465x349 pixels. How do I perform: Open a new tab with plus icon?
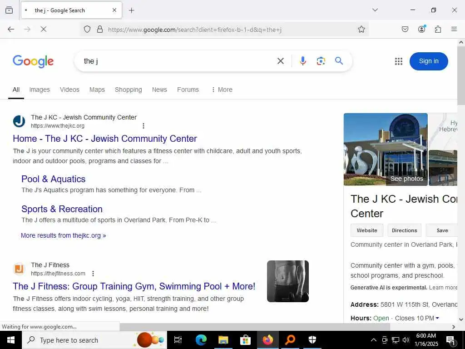point(131,10)
